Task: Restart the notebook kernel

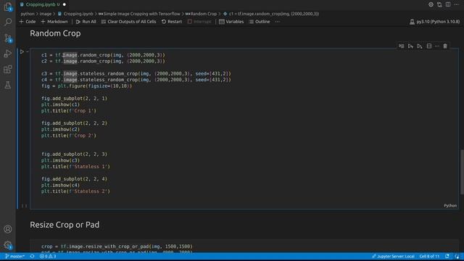Action: (172, 22)
